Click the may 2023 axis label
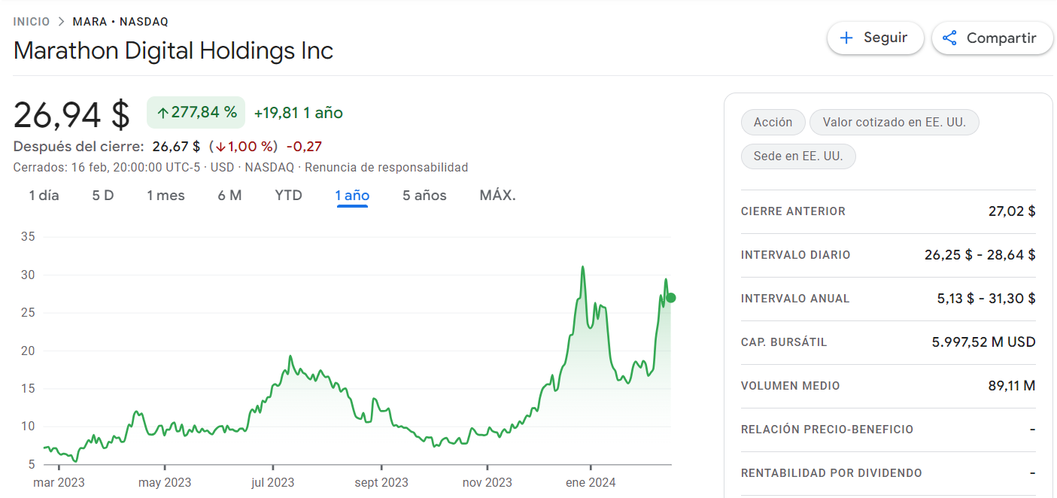This screenshot has width=1057, height=498. [x=165, y=482]
